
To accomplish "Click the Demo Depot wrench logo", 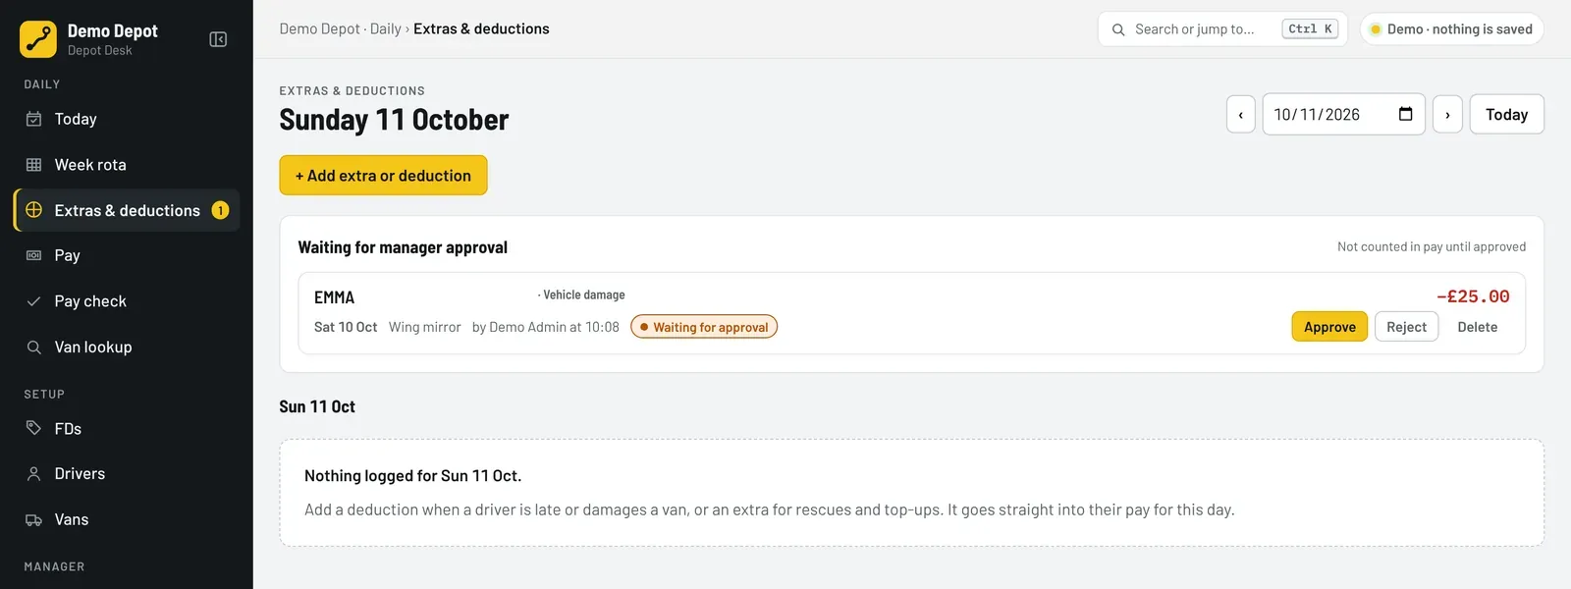I will click(38, 39).
